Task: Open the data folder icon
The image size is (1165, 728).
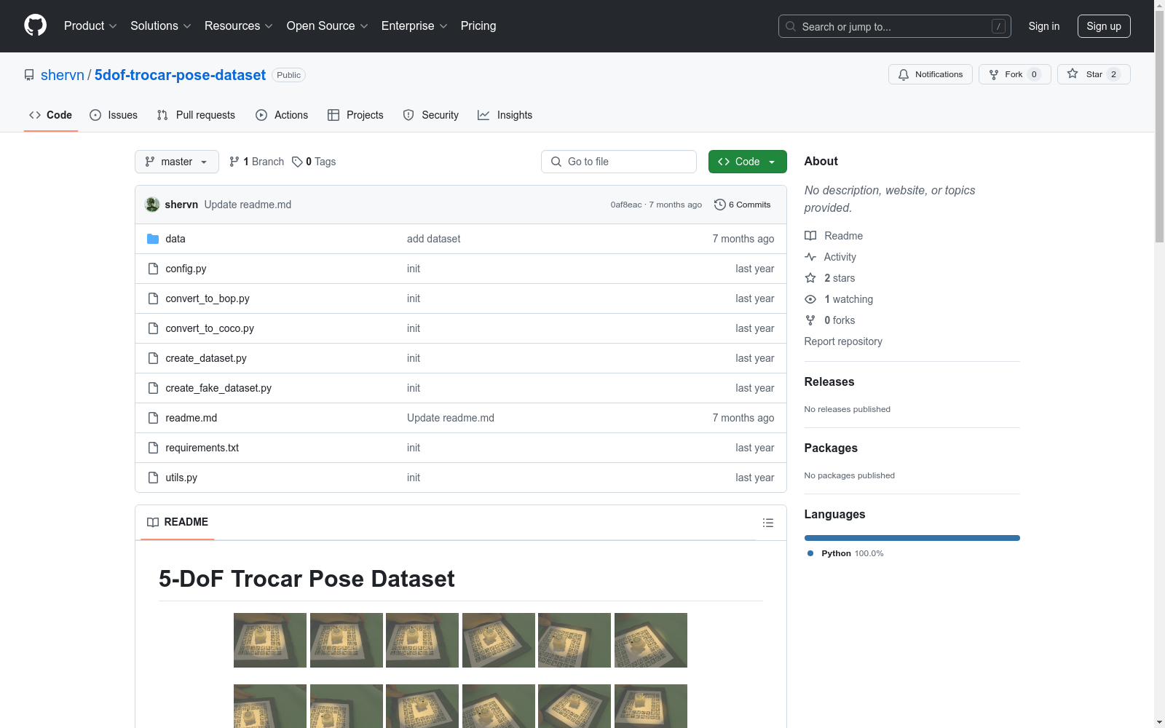Action: 153,239
